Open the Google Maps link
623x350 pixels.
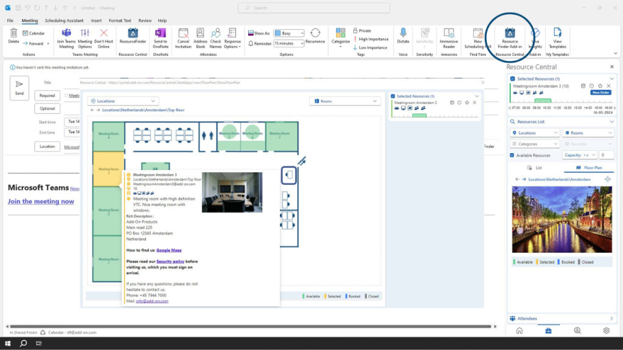pos(169,250)
